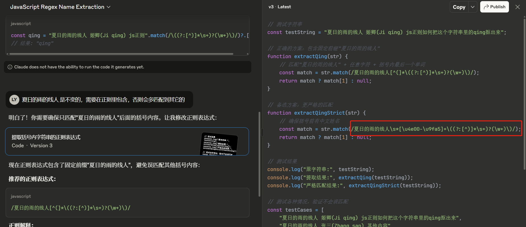Click the 'console.log("提取结果:"' line
This screenshot has height=227, width=526.
(340, 178)
